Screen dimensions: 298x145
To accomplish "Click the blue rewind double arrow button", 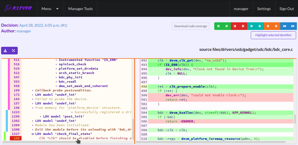I will point(285,26).
